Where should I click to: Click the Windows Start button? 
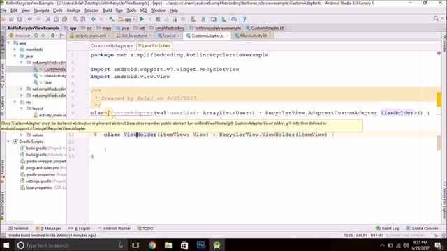click(x=6, y=245)
